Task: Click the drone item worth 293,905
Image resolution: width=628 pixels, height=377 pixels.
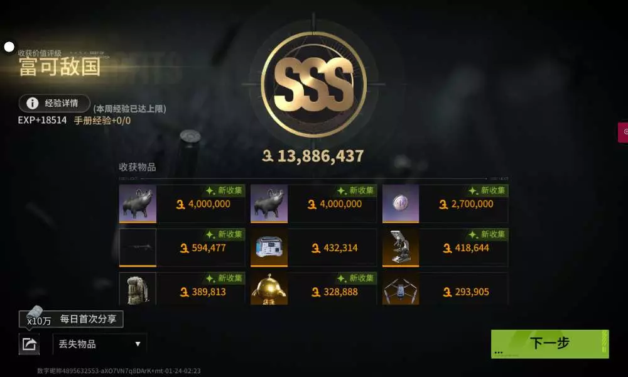Action: click(445, 288)
